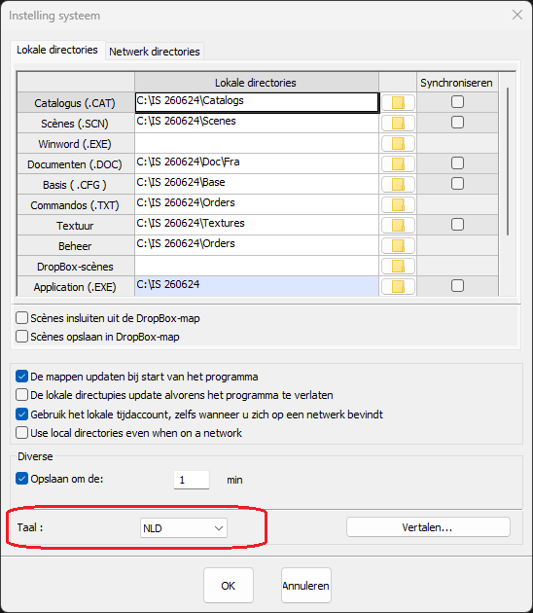
Task: Open the Taal language dropdown (NLD)
Action: 183,528
